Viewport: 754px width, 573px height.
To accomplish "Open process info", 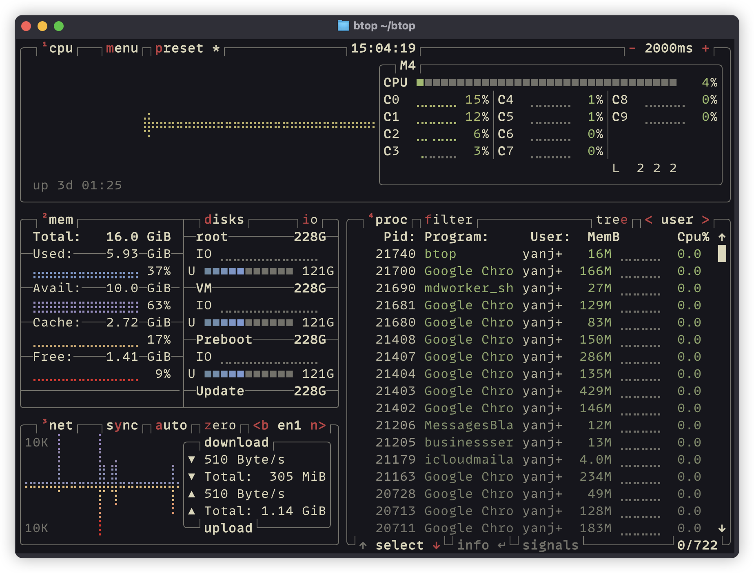I will [x=473, y=546].
